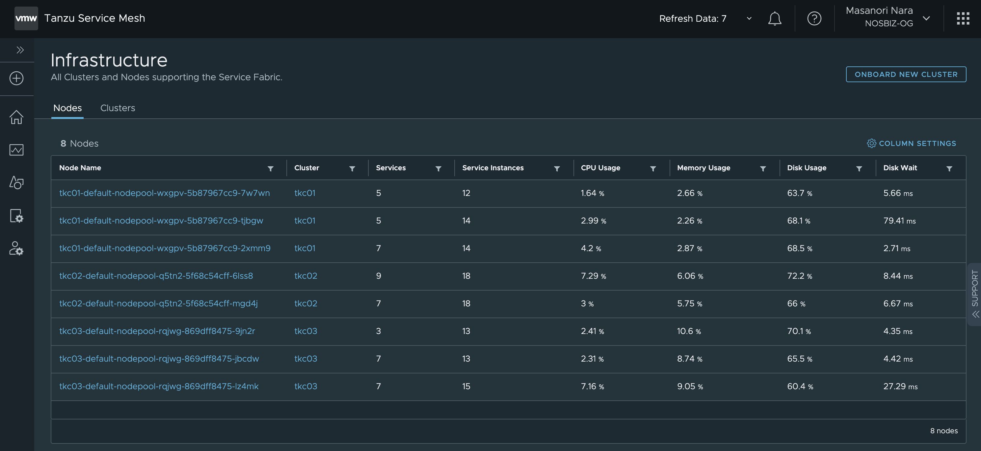Open the performance chart sidebar icon

[x=16, y=150]
